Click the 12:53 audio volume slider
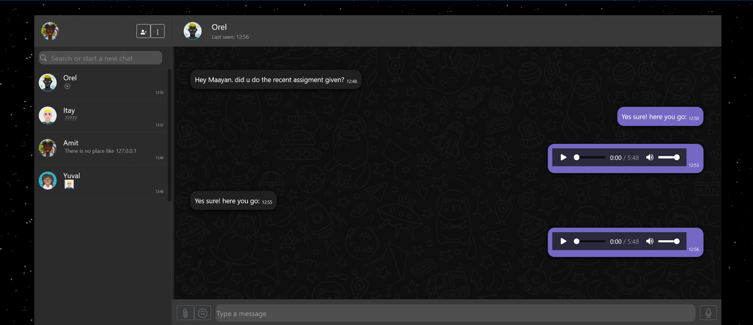This screenshot has height=325, width=753. [669, 157]
